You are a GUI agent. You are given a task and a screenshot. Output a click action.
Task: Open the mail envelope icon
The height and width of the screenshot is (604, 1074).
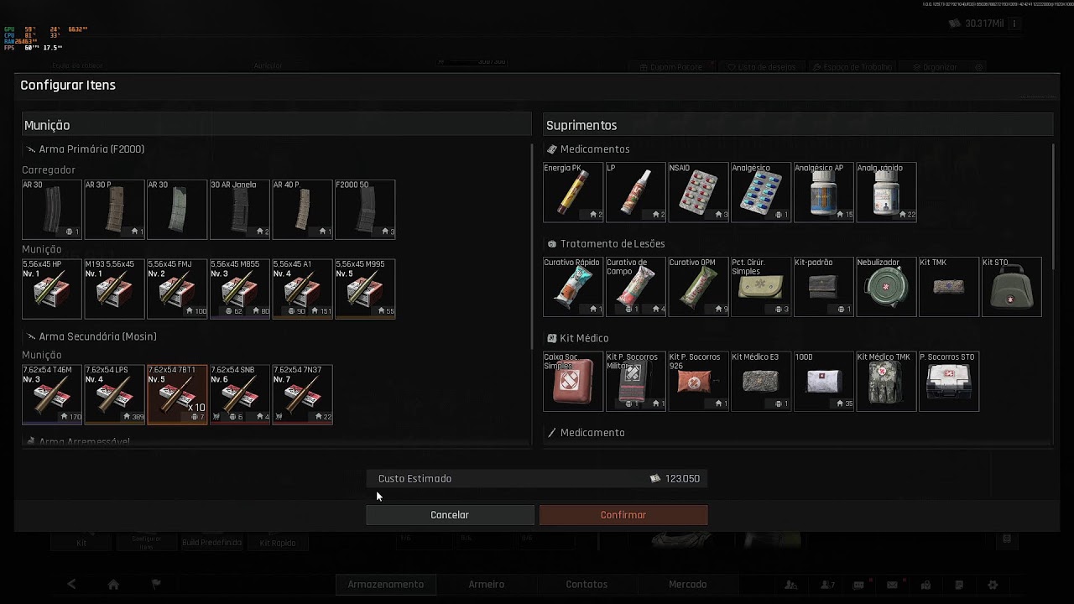click(x=892, y=585)
